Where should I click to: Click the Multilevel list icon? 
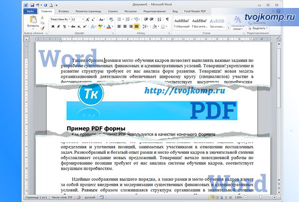(x=136, y=19)
